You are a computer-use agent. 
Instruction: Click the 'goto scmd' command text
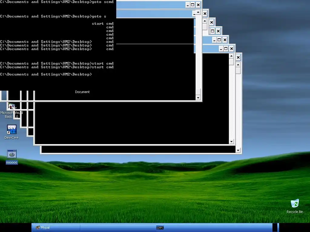[x=103, y=2]
